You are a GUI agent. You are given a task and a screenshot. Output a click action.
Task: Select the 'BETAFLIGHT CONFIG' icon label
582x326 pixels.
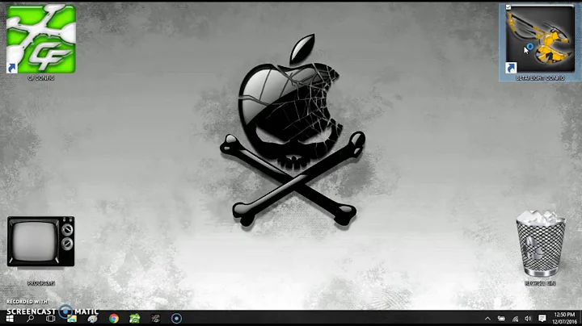540,78
